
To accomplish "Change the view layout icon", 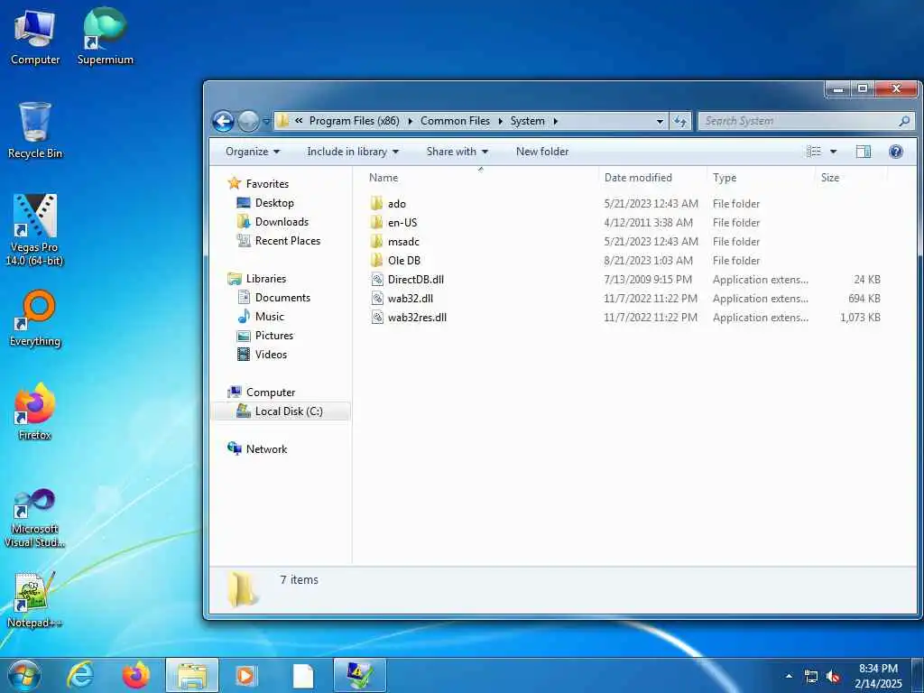I will point(814,152).
